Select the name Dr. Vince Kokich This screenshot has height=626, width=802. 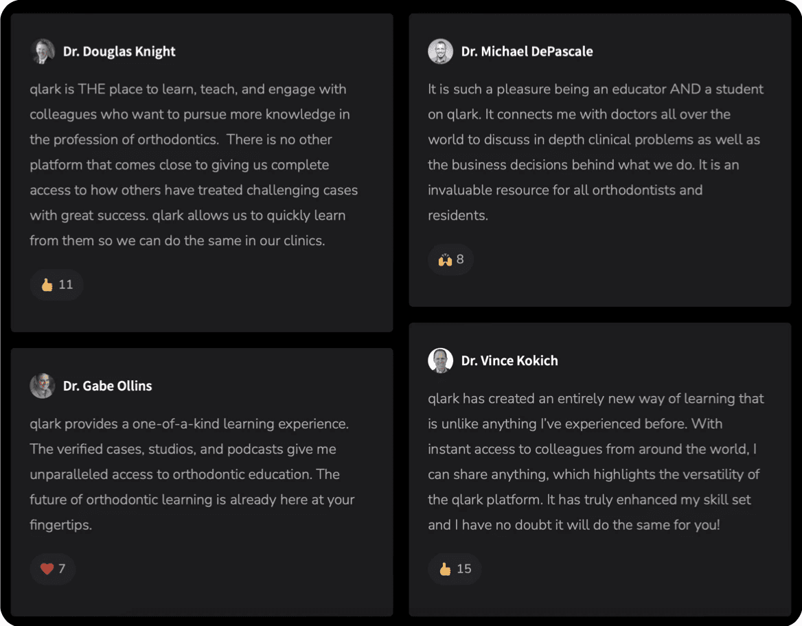point(509,360)
